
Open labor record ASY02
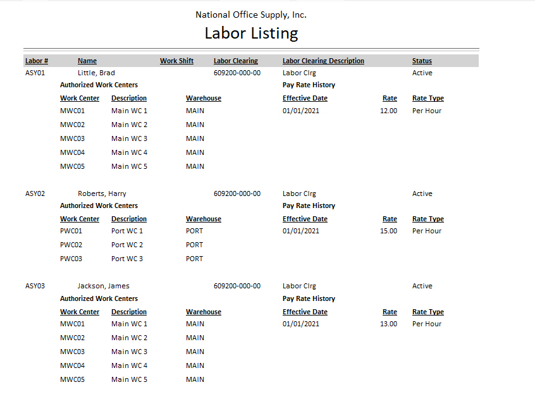[x=35, y=193]
